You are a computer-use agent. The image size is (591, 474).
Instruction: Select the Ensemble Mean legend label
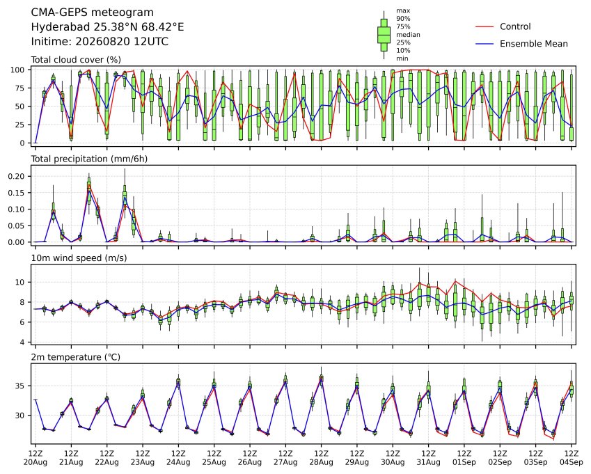[534, 44]
